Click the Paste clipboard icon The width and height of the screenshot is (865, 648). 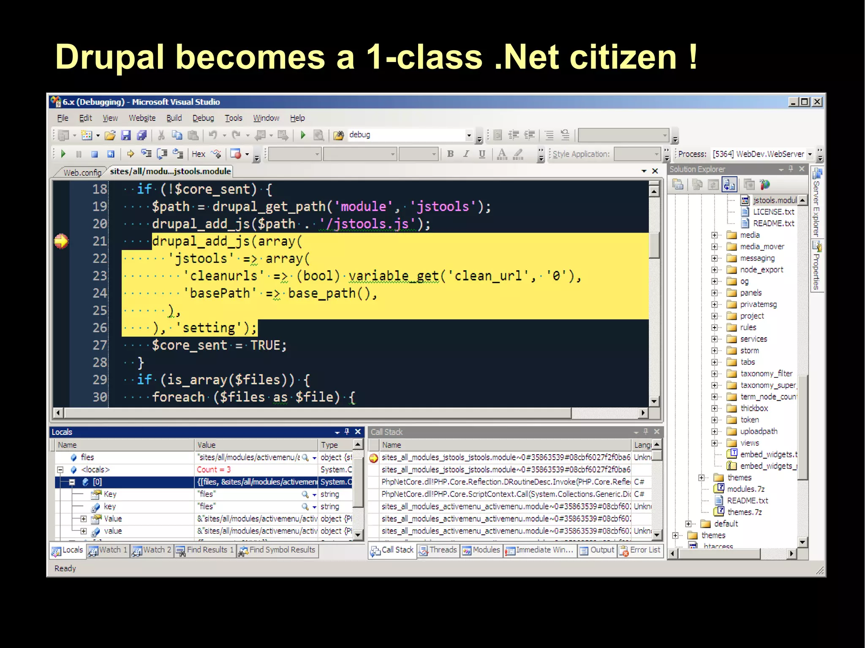tap(193, 135)
